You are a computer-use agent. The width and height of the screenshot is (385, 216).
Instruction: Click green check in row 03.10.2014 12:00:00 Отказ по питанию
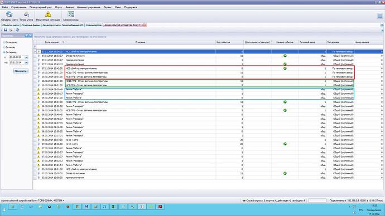[285, 173]
